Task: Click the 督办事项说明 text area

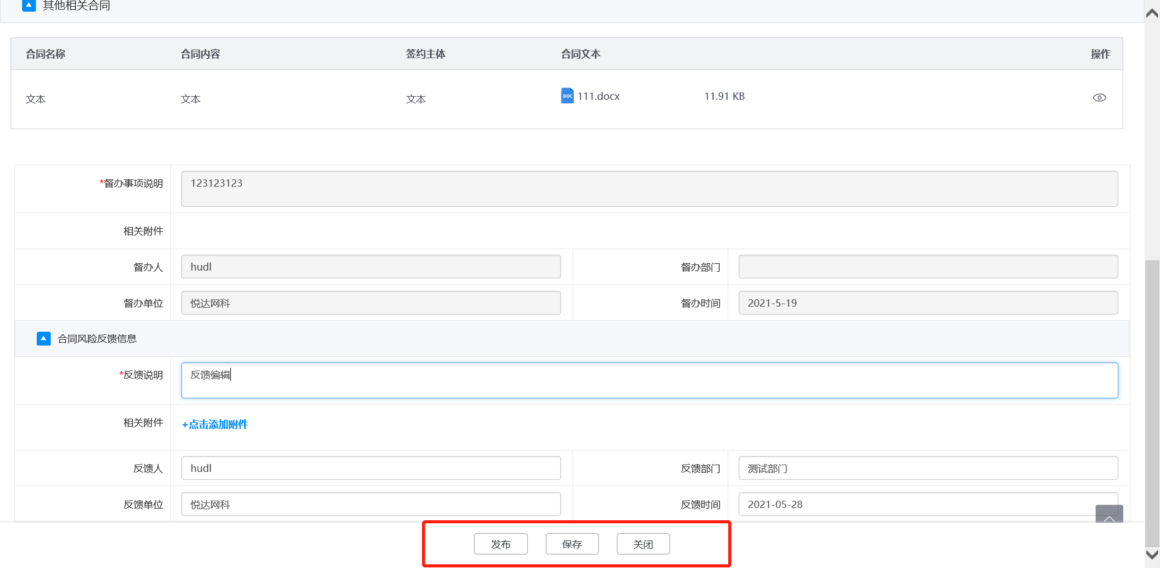Action: [x=649, y=189]
